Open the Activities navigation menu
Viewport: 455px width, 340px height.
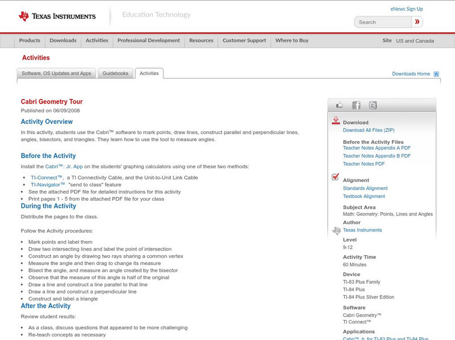(97, 40)
